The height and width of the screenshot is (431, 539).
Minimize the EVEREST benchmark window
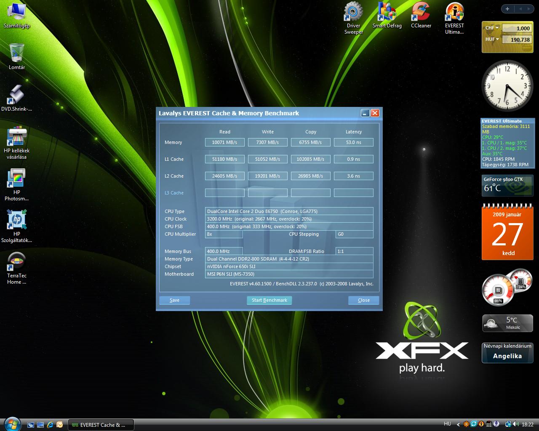365,113
